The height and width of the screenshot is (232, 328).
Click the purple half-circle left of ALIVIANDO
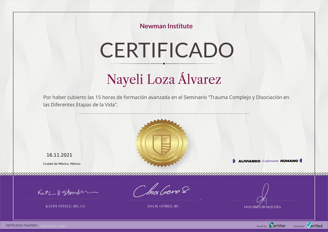pyautogui.click(x=234, y=161)
